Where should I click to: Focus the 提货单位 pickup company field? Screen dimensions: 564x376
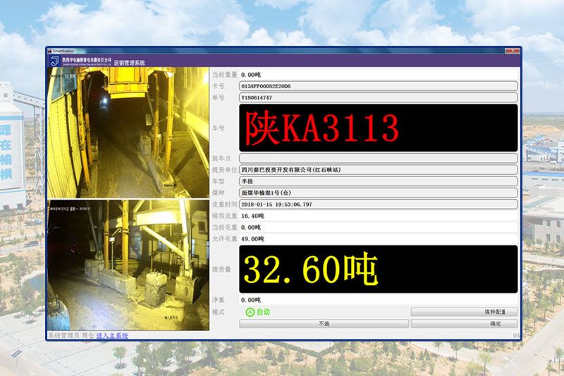[378, 170]
